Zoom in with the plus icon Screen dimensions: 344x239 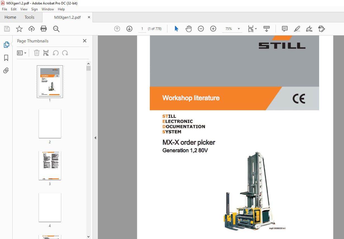[x=213, y=29]
